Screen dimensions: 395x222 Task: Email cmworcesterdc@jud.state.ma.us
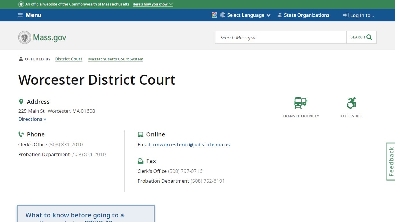click(191, 145)
